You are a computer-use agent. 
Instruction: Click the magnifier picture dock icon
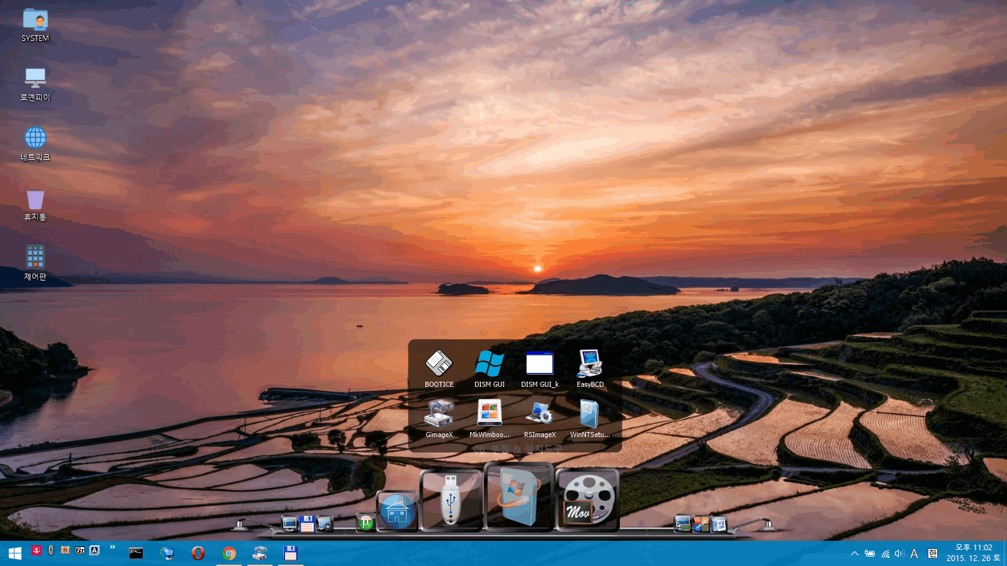[325, 523]
